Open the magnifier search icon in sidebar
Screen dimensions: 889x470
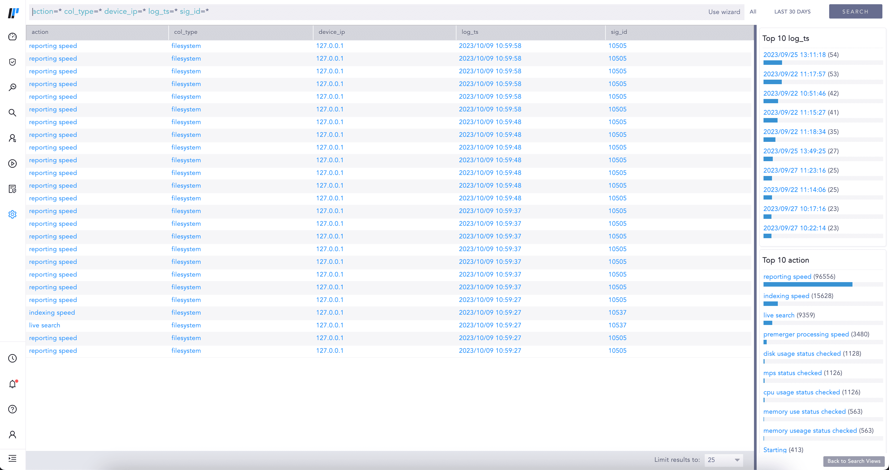pyautogui.click(x=12, y=113)
